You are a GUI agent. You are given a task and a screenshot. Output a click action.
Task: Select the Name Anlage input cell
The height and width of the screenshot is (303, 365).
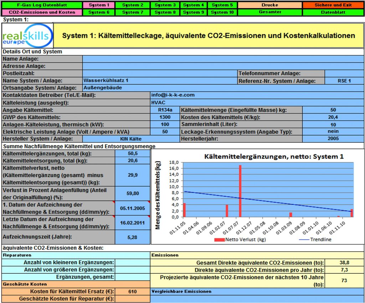pos(223,59)
